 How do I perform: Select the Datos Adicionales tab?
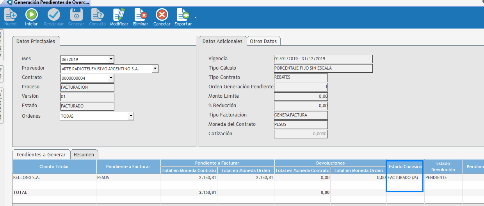(x=222, y=41)
